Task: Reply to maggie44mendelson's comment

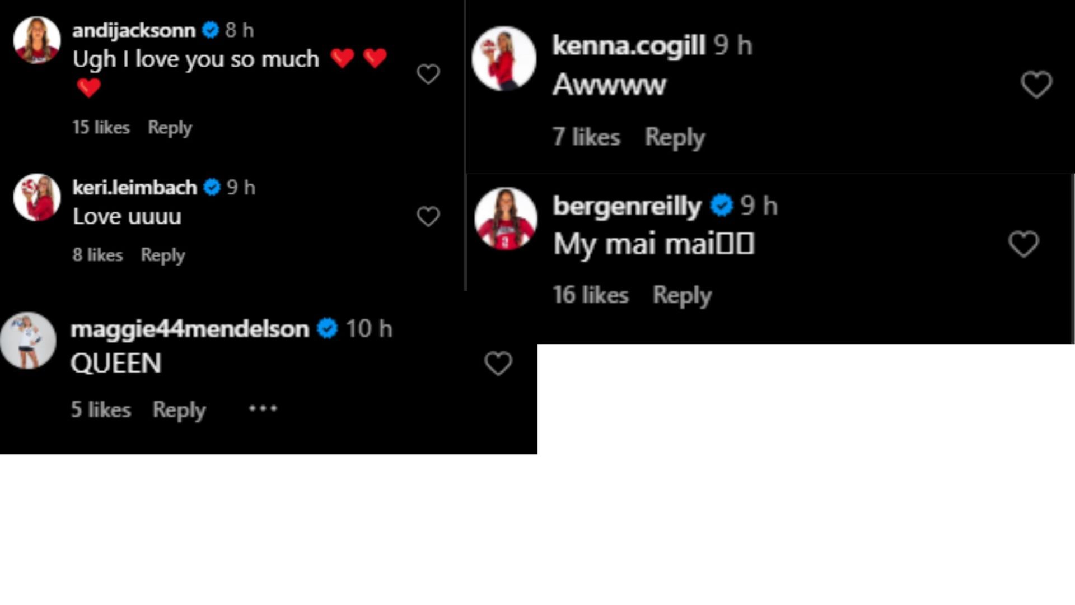Action: [x=179, y=410]
